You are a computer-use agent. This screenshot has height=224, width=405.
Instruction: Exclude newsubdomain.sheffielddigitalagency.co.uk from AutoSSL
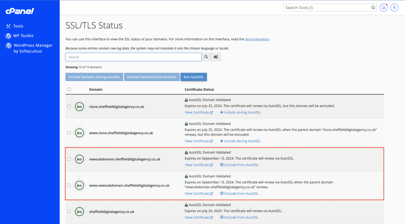pyautogui.click(x=239, y=165)
